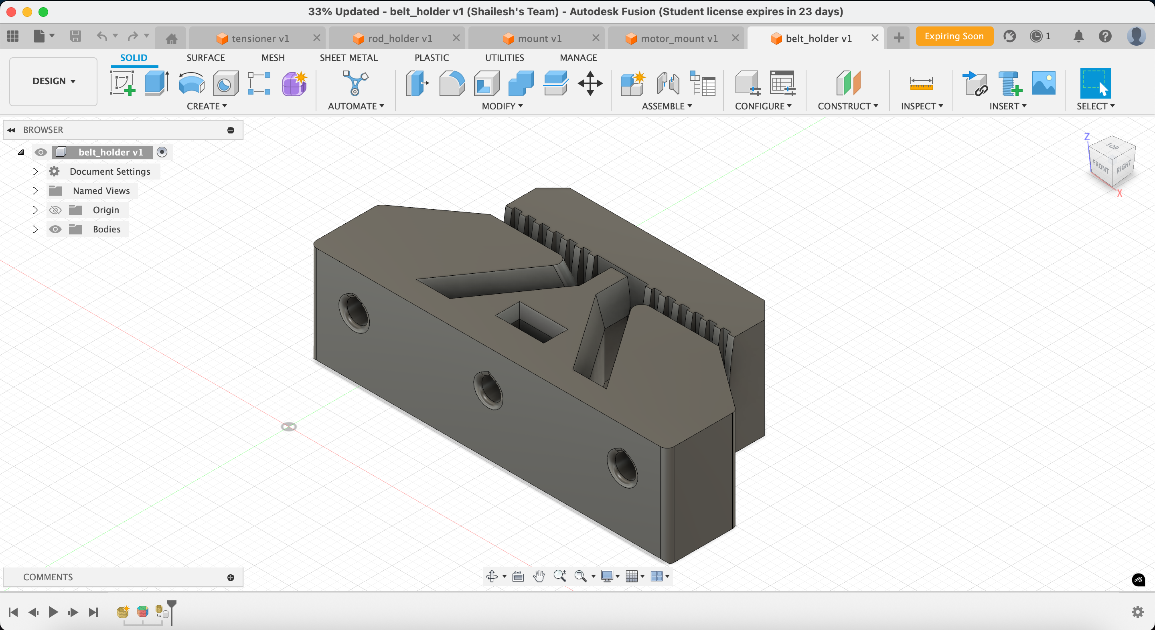Select the Extrude tool
This screenshot has width=1155, height=630.
tap(157, 83)
